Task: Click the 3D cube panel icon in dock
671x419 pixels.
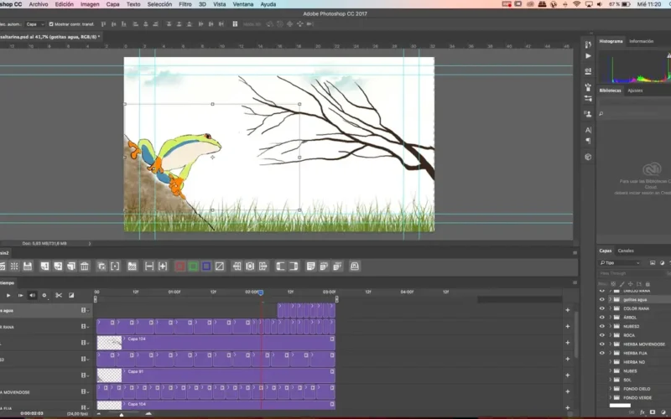Action: point(588,157)
